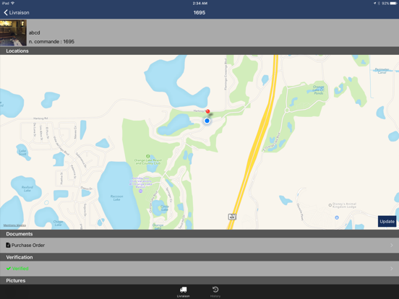Tap the green Verified checkmark icon
This screenshot has height=299, width=399.
click(9, 269)
